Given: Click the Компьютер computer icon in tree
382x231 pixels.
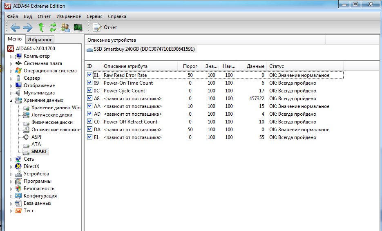Looking at the screenshot, I should coord(18,56).
